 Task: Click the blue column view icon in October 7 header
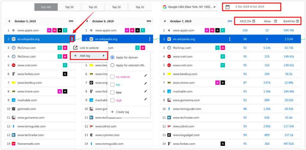click(x=230, y=21)
